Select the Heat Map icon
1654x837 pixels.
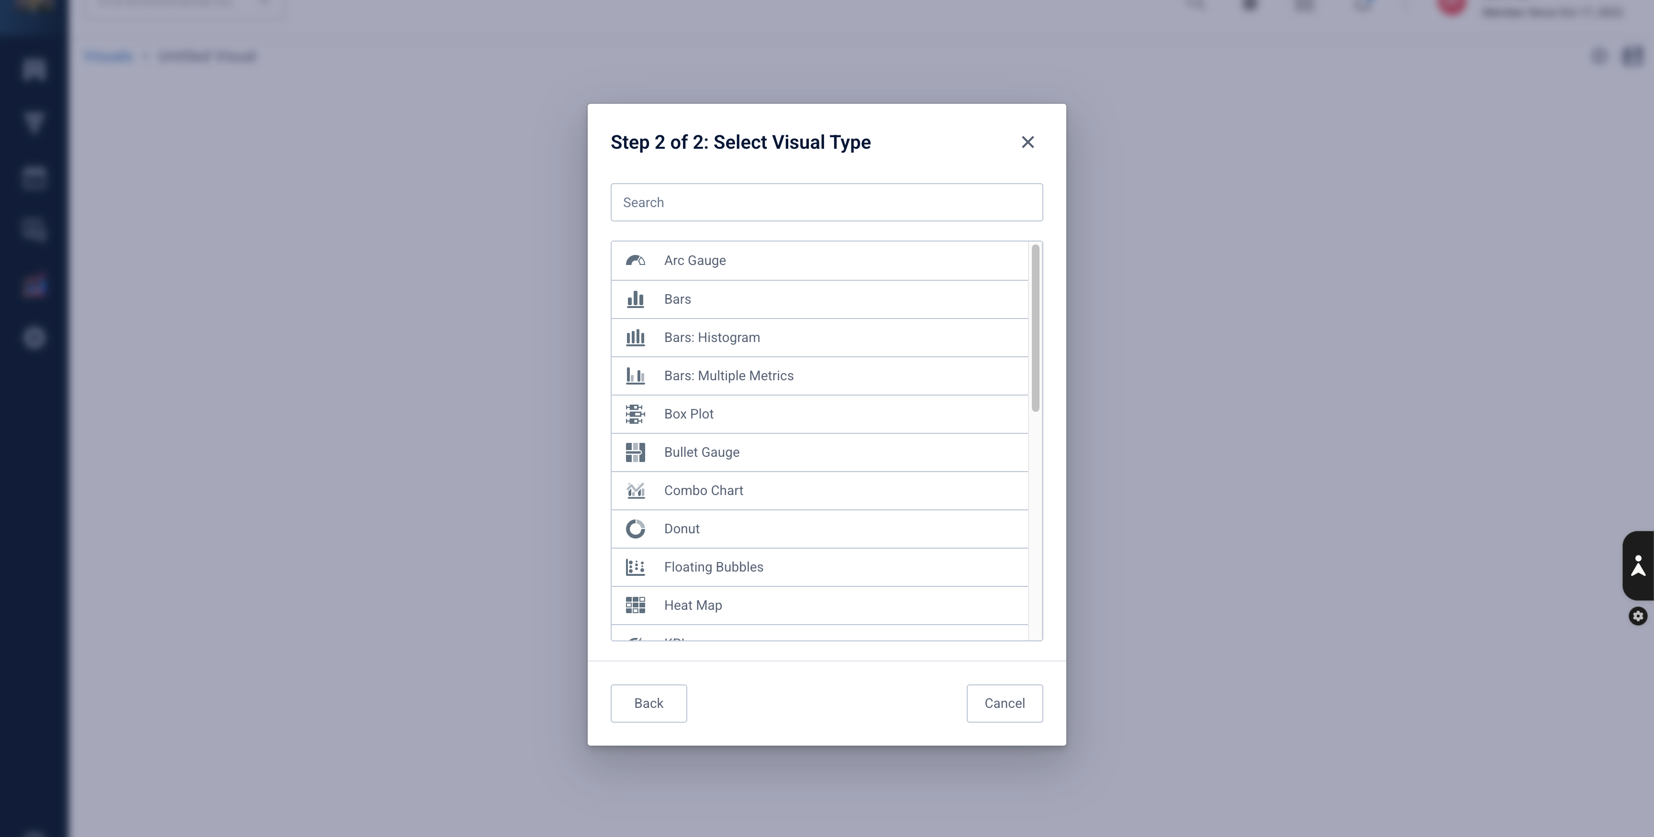tap(635, 606)
